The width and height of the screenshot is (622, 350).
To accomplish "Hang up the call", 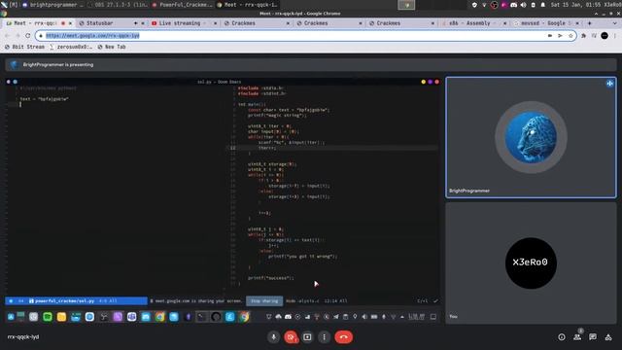I will (343, 337).
